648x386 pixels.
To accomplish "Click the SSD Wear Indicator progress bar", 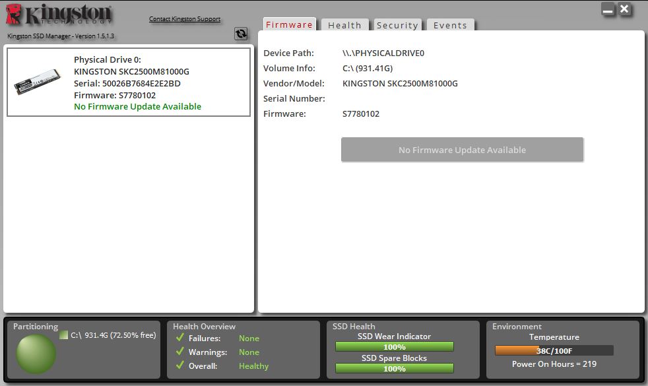I will [x=394, y=347].
